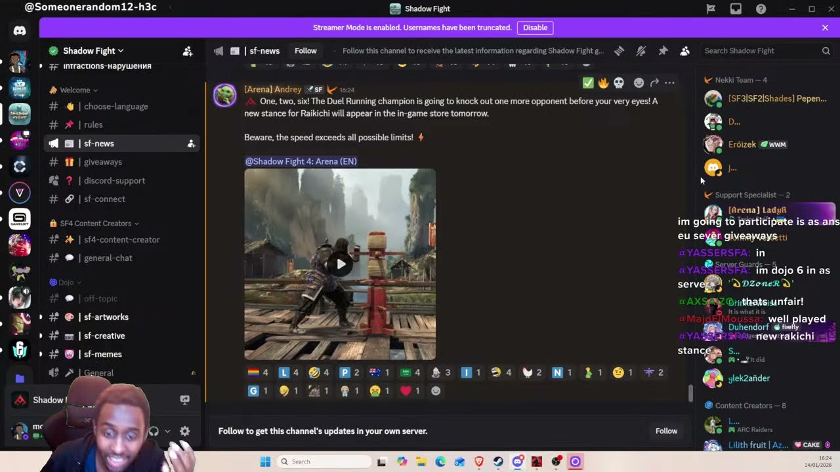The image size is (840, 472).
Task: Toggle the chicken reaction with 2
Action: point(532,372)
